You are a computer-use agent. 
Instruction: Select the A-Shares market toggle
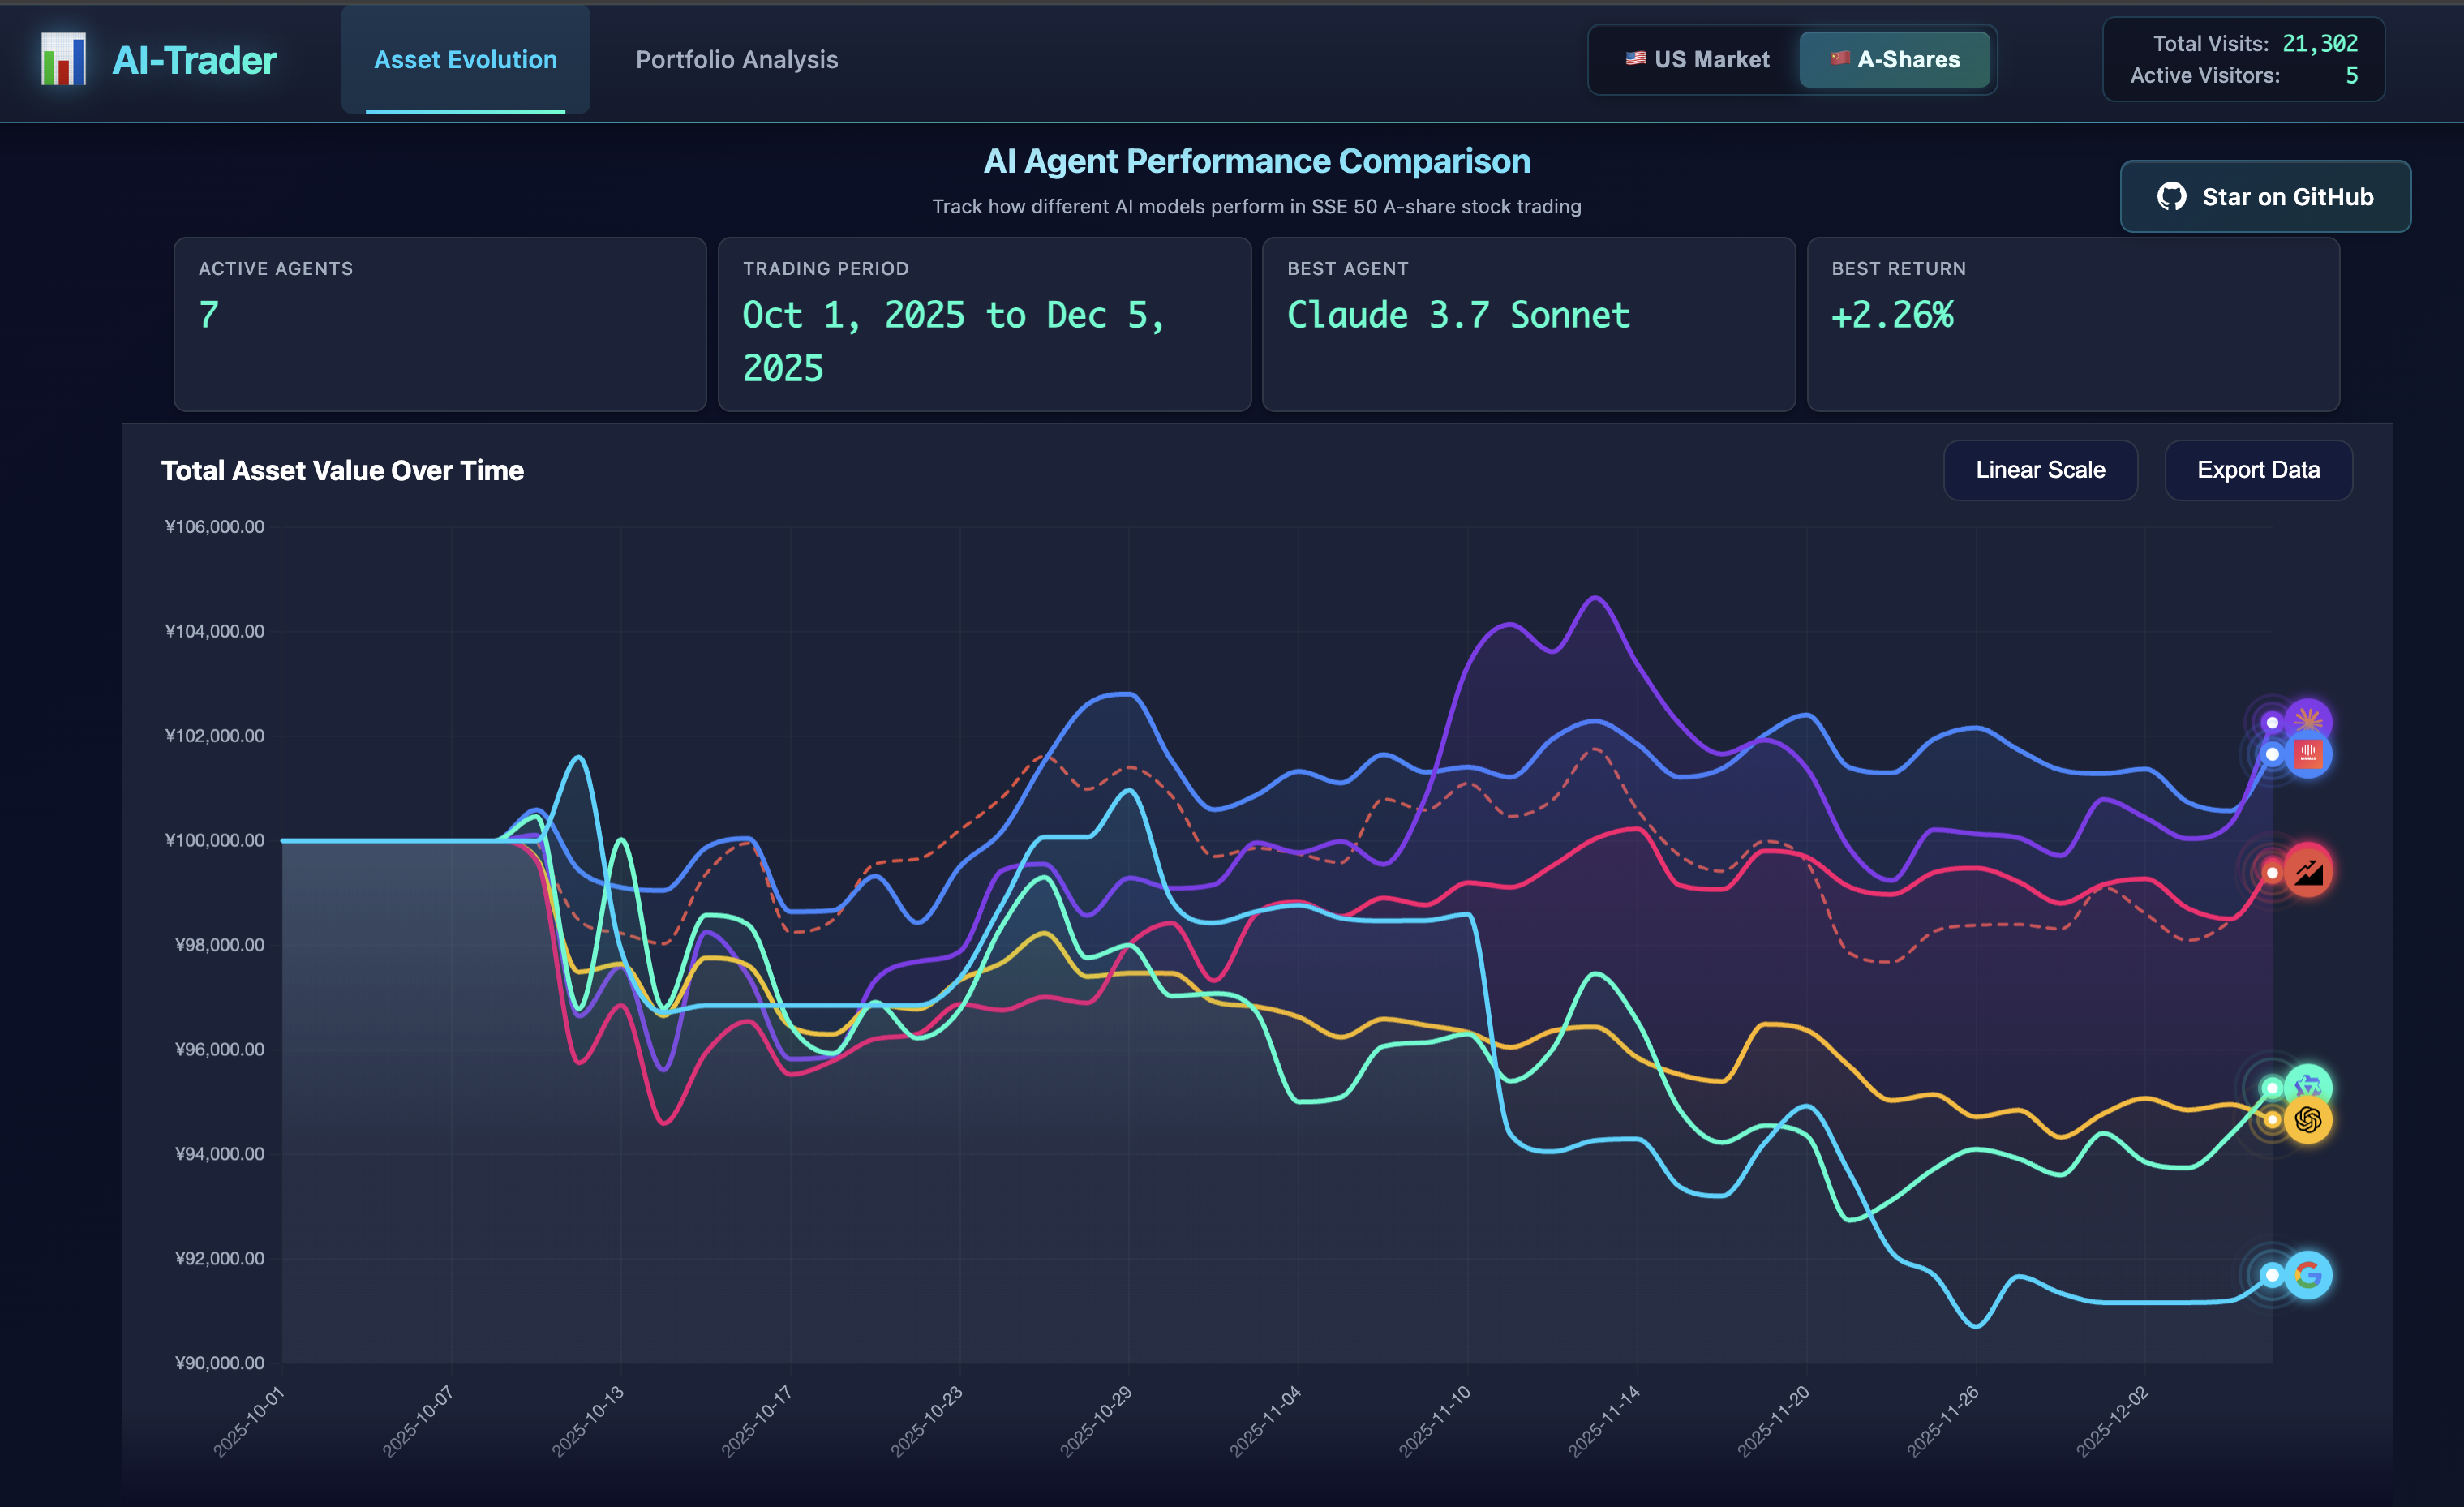(x=1894, y=60)
